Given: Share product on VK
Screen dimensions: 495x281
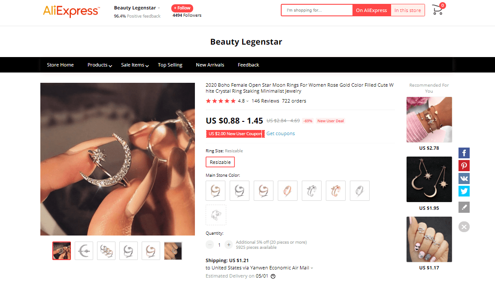Looking at the screenshot, I should [464, 178].
